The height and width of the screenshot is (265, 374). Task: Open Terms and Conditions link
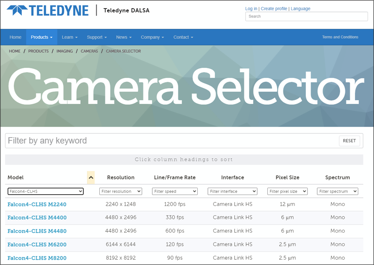(x=340, y=37)
